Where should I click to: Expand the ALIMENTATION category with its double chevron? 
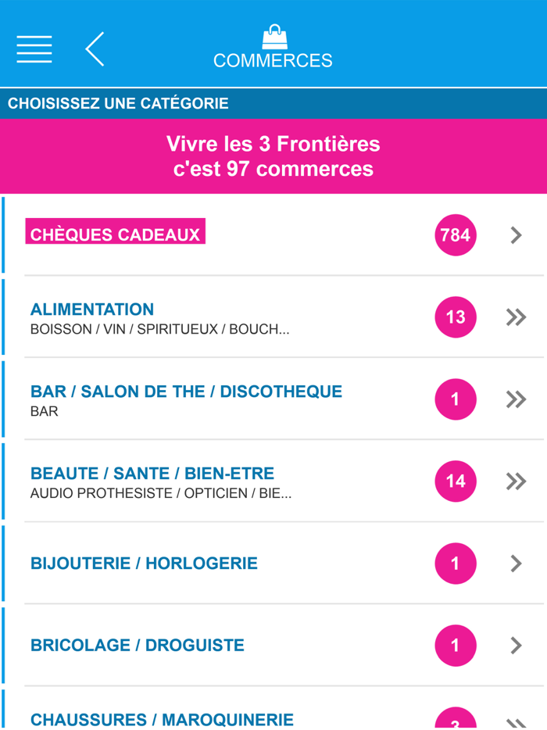[515, 317]
